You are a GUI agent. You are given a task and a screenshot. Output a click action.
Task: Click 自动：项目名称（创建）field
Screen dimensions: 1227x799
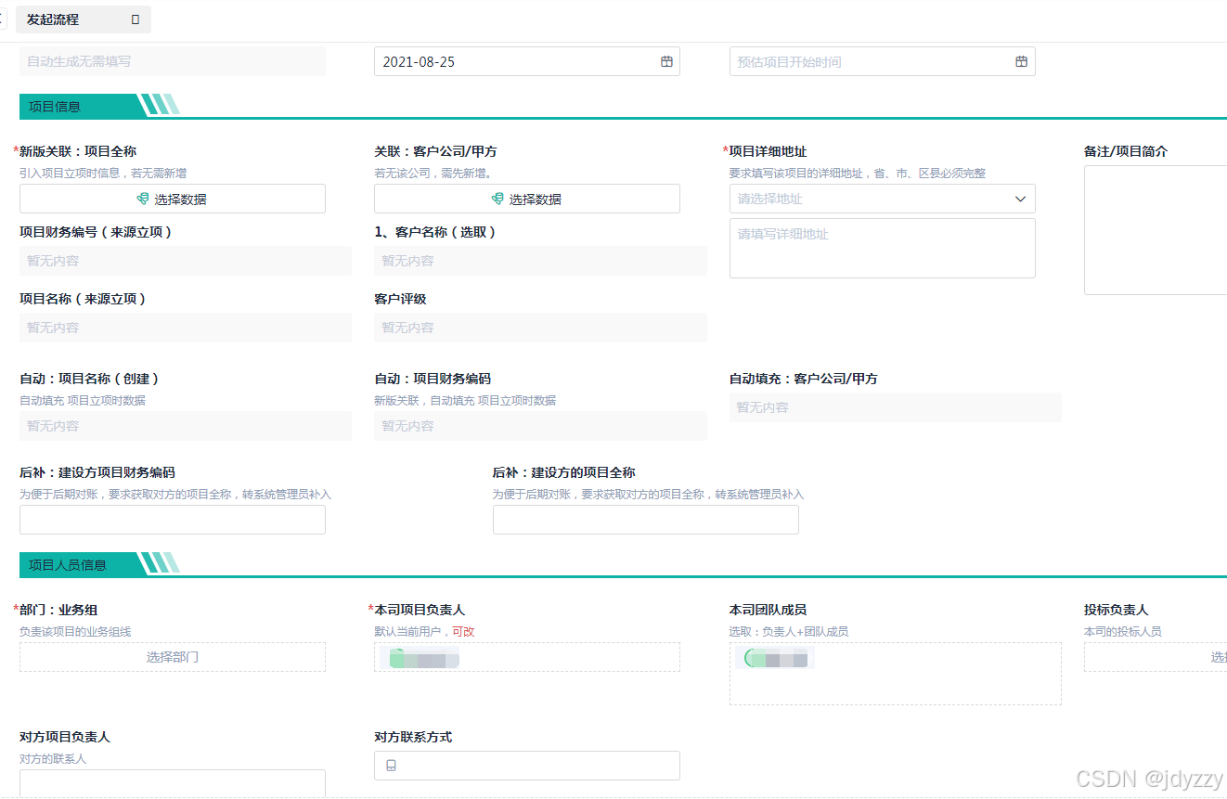point(186,426)
